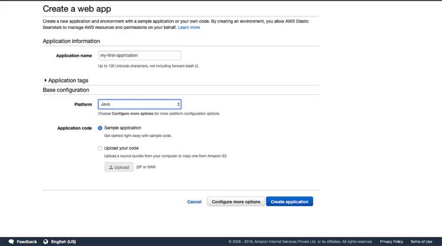
Task: Open the English (US) language selector
Action: tap(63, 241)
